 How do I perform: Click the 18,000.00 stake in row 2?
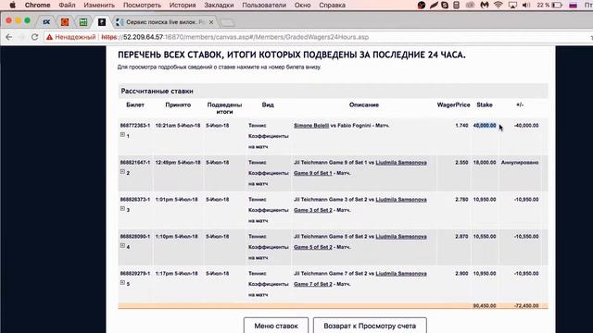(485, 163)
